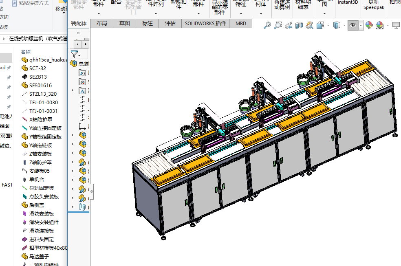This screenshot has height=266, width=401.
Task: Click the feature tree filter icon
Action: point(74,54)
